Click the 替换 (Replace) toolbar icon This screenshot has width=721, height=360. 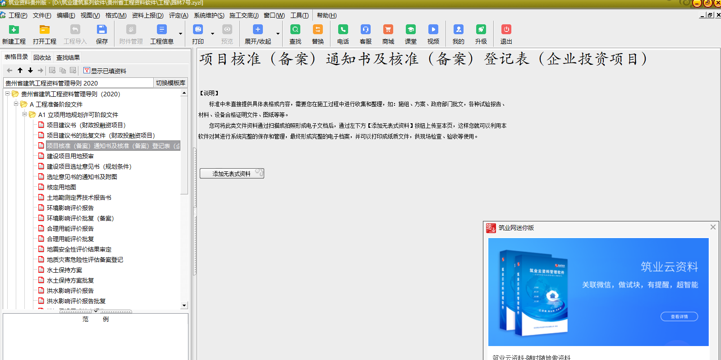[317, 30]
